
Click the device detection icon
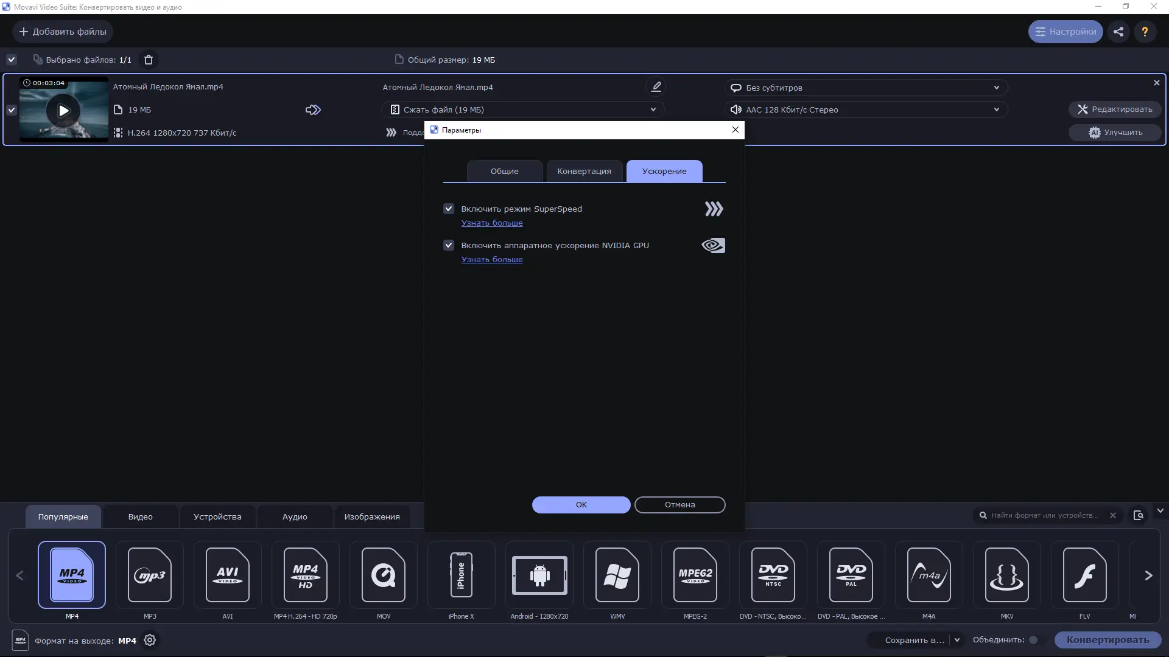point(1138,515)
